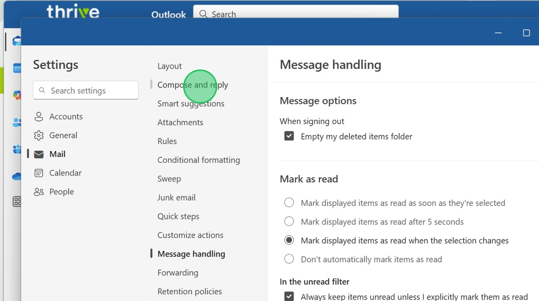Open Conditional formatting settings
This screenshot has width=539, height=301.
pos(198,160)
